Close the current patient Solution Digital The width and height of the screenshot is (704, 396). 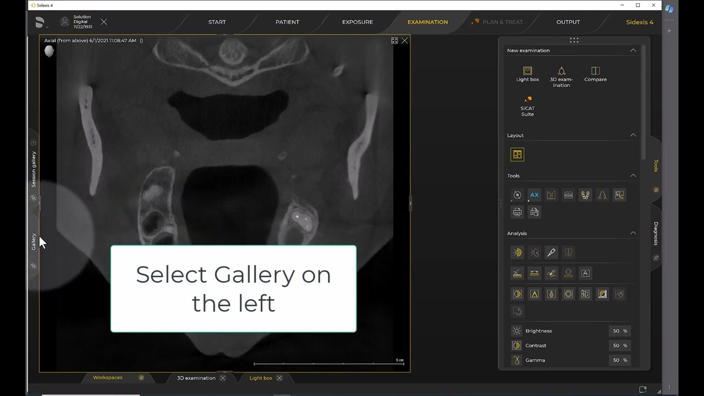(104, 22)
